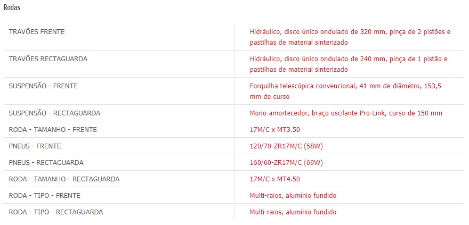Select RODA - TAMANHO - RECTAGUARDA label
This screenshot has height=225, width=469.
[64, 179]
